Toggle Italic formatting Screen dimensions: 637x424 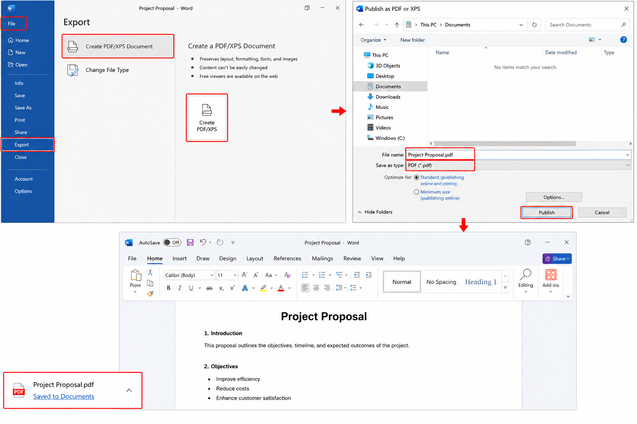pos(180,288)
